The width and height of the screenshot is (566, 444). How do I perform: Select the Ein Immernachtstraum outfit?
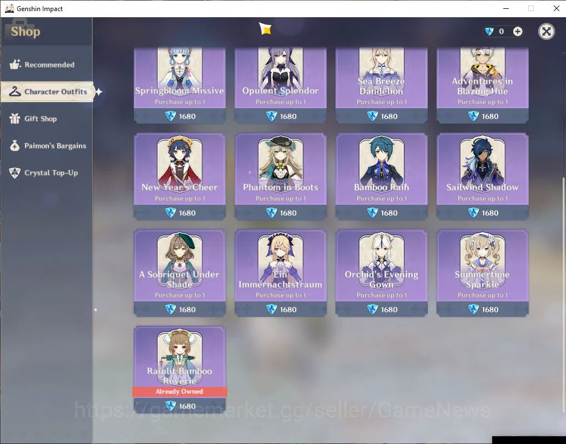pyautogui.click(x=281, y=273)
